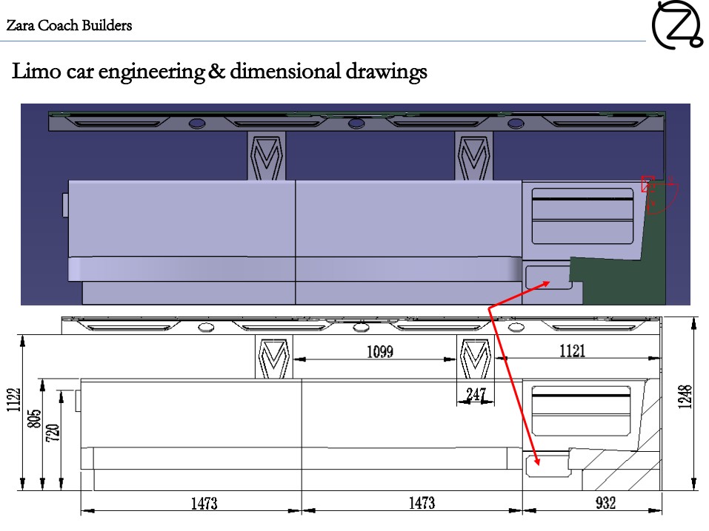This screenshot has height=531, width=709.
Task: Click the 720 vertical dimension
Action: [53, 433]
